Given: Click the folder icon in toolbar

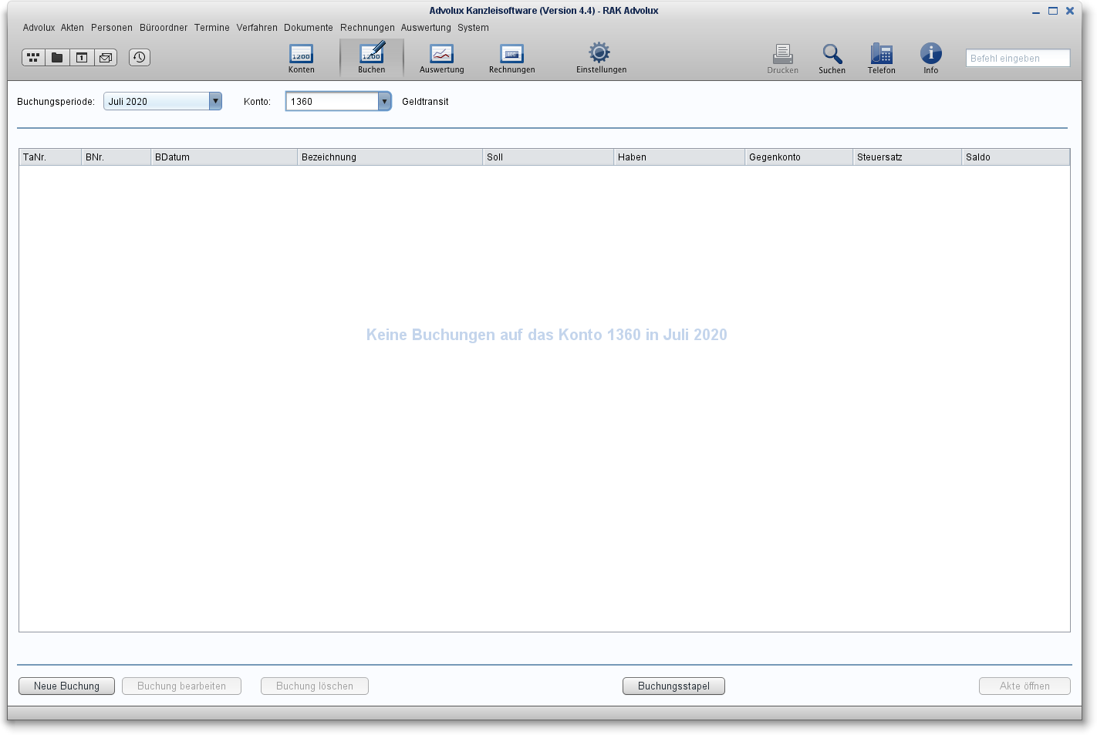Looking at the screenshot, I should pyautogui.click(x=57, y=57).
